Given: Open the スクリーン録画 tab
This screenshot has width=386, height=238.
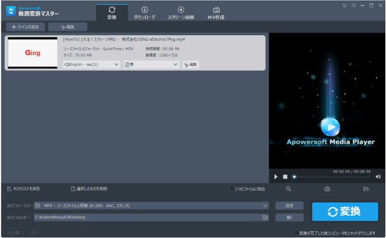Looking at the screenshot, I should 181,13.
